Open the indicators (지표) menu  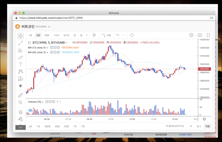pyautogui.click(x=106, y=35)
